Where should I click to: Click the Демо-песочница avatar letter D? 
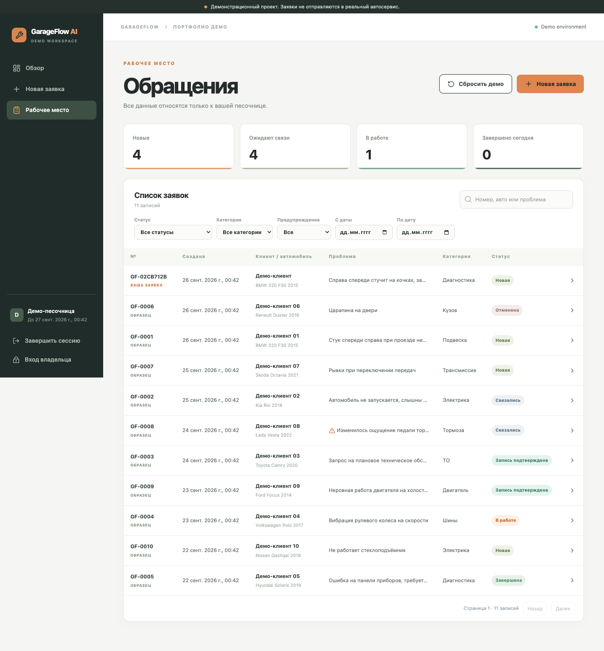17,315
